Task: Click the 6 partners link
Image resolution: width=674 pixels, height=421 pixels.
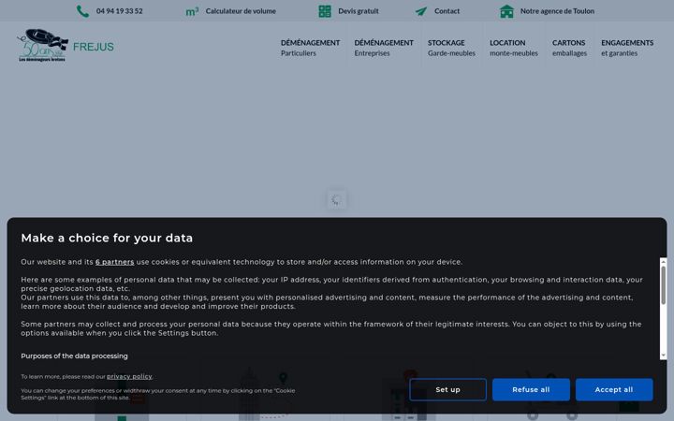Action: pyautogui.click(x=115, y=262)
